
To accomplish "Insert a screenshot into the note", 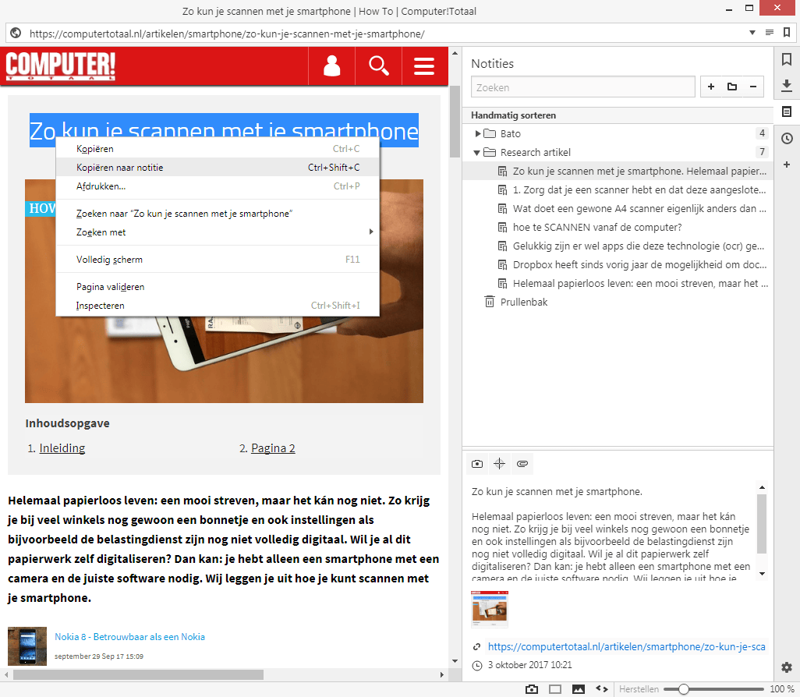I will tap(476, 463).
